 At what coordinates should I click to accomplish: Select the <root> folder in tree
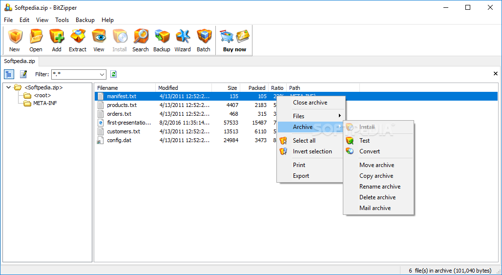42,95
